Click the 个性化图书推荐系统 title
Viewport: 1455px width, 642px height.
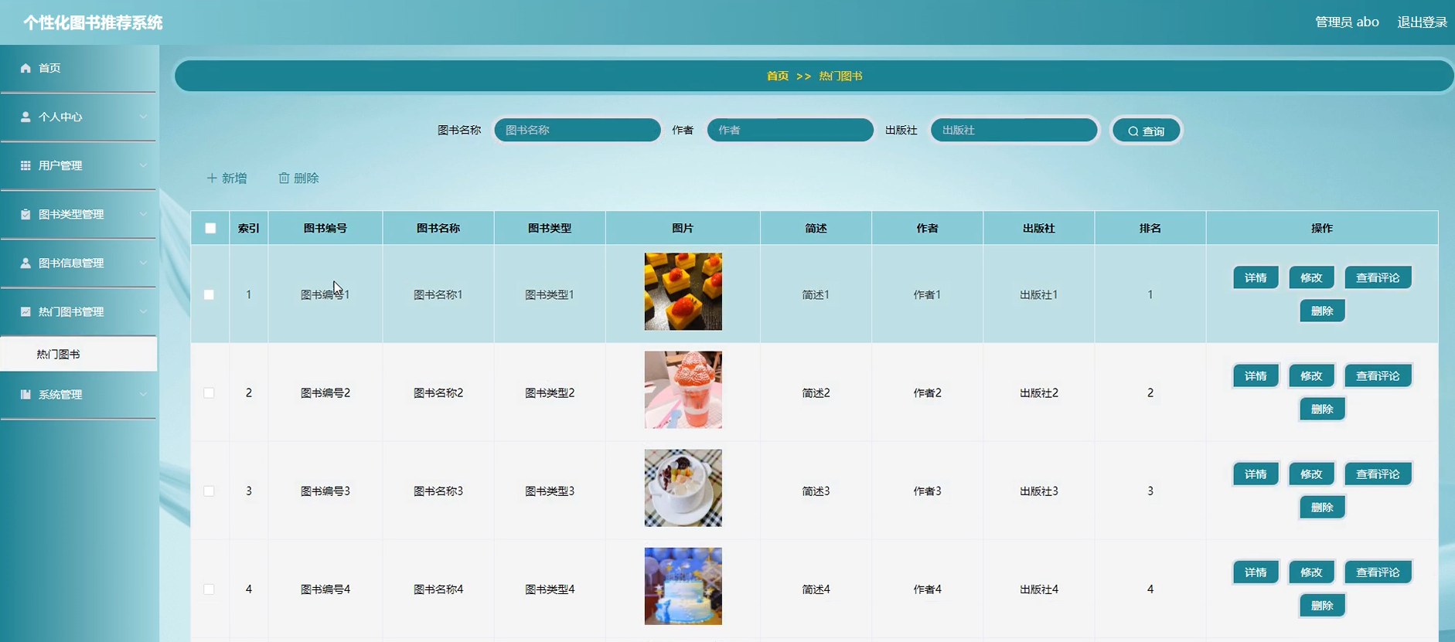coord(93,22)
